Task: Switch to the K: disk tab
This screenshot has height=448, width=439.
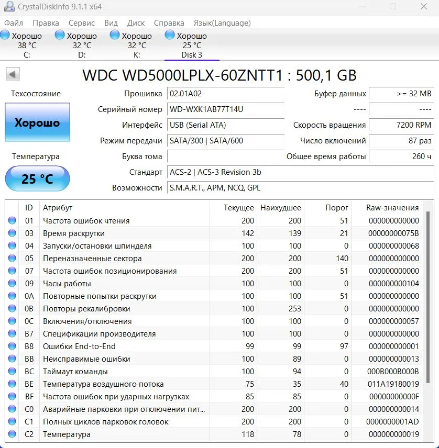Action: point(137,45)
